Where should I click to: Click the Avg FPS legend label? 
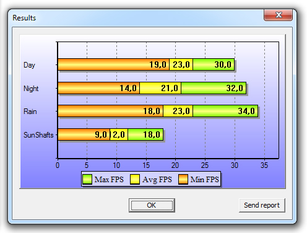pos(157,180)
